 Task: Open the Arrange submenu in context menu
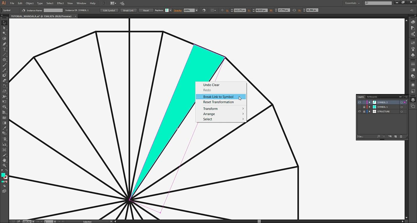point(220,114)
